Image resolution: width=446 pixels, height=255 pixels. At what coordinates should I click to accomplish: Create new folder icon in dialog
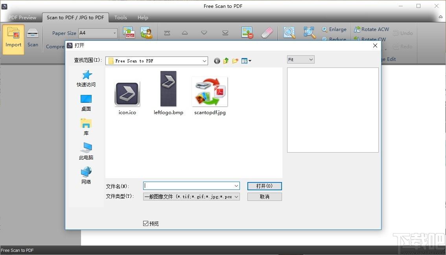pyautogui.click(x=235, y=61)
